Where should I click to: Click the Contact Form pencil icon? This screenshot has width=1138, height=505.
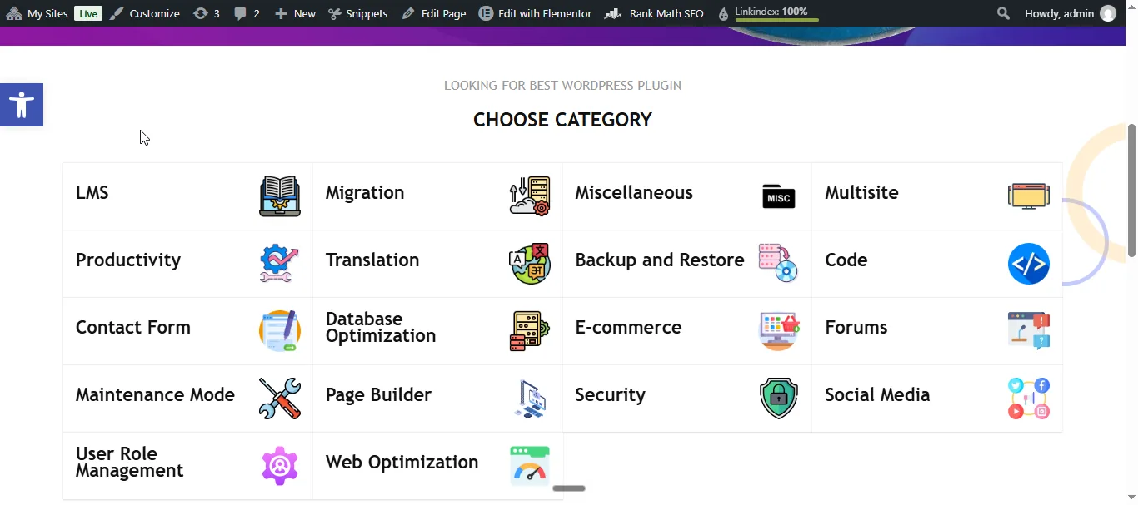(279, 331)
